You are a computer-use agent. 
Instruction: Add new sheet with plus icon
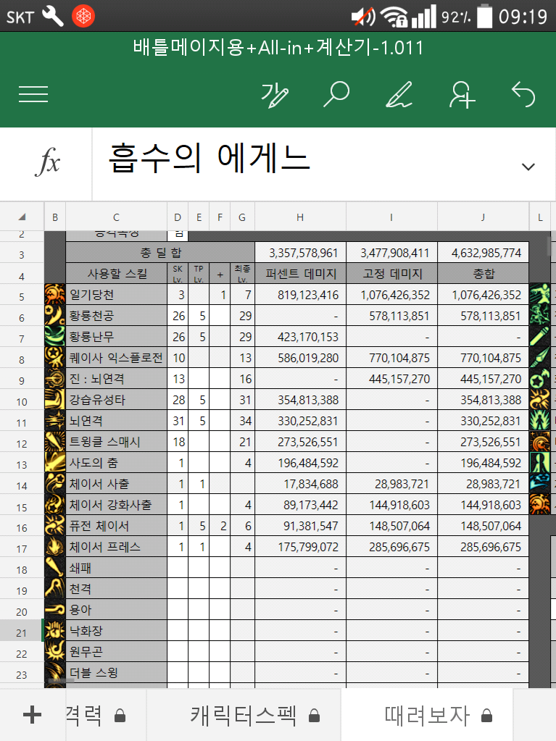(x=33, y=715)
